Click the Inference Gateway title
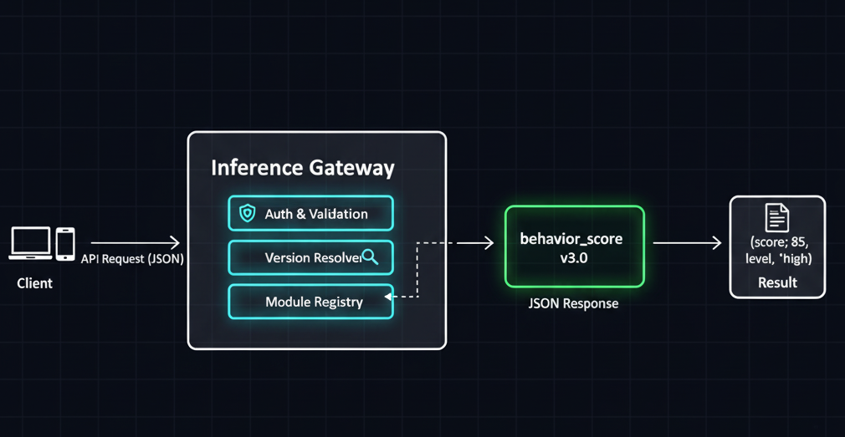 [302, 167]
